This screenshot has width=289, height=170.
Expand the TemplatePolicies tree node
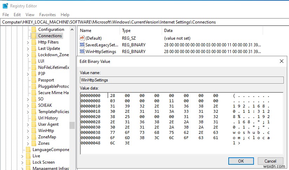pos(28,112)
